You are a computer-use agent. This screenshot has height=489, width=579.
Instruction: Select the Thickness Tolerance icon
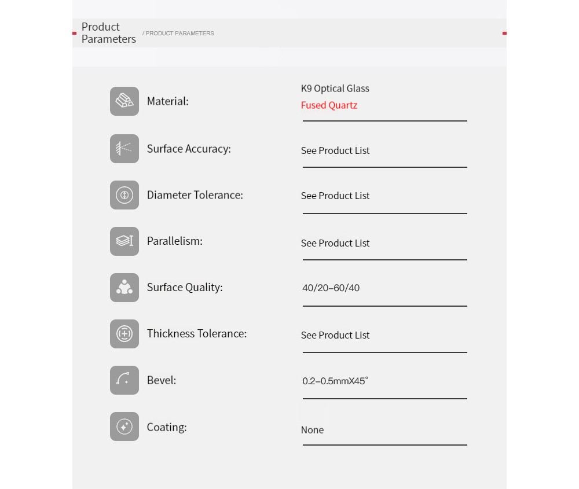click(124, 334)
